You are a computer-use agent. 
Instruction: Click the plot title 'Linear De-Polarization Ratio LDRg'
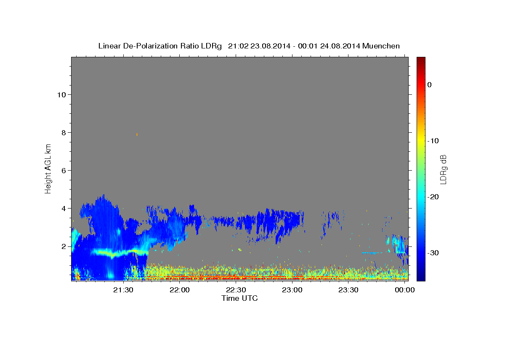[160, 46]
